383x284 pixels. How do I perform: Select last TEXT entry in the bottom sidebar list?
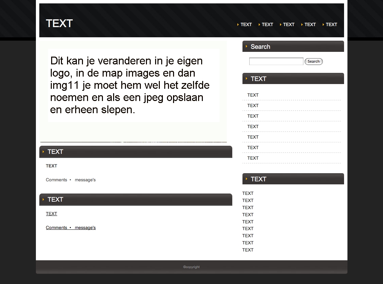pyautogui.click(x=248, y=249)
